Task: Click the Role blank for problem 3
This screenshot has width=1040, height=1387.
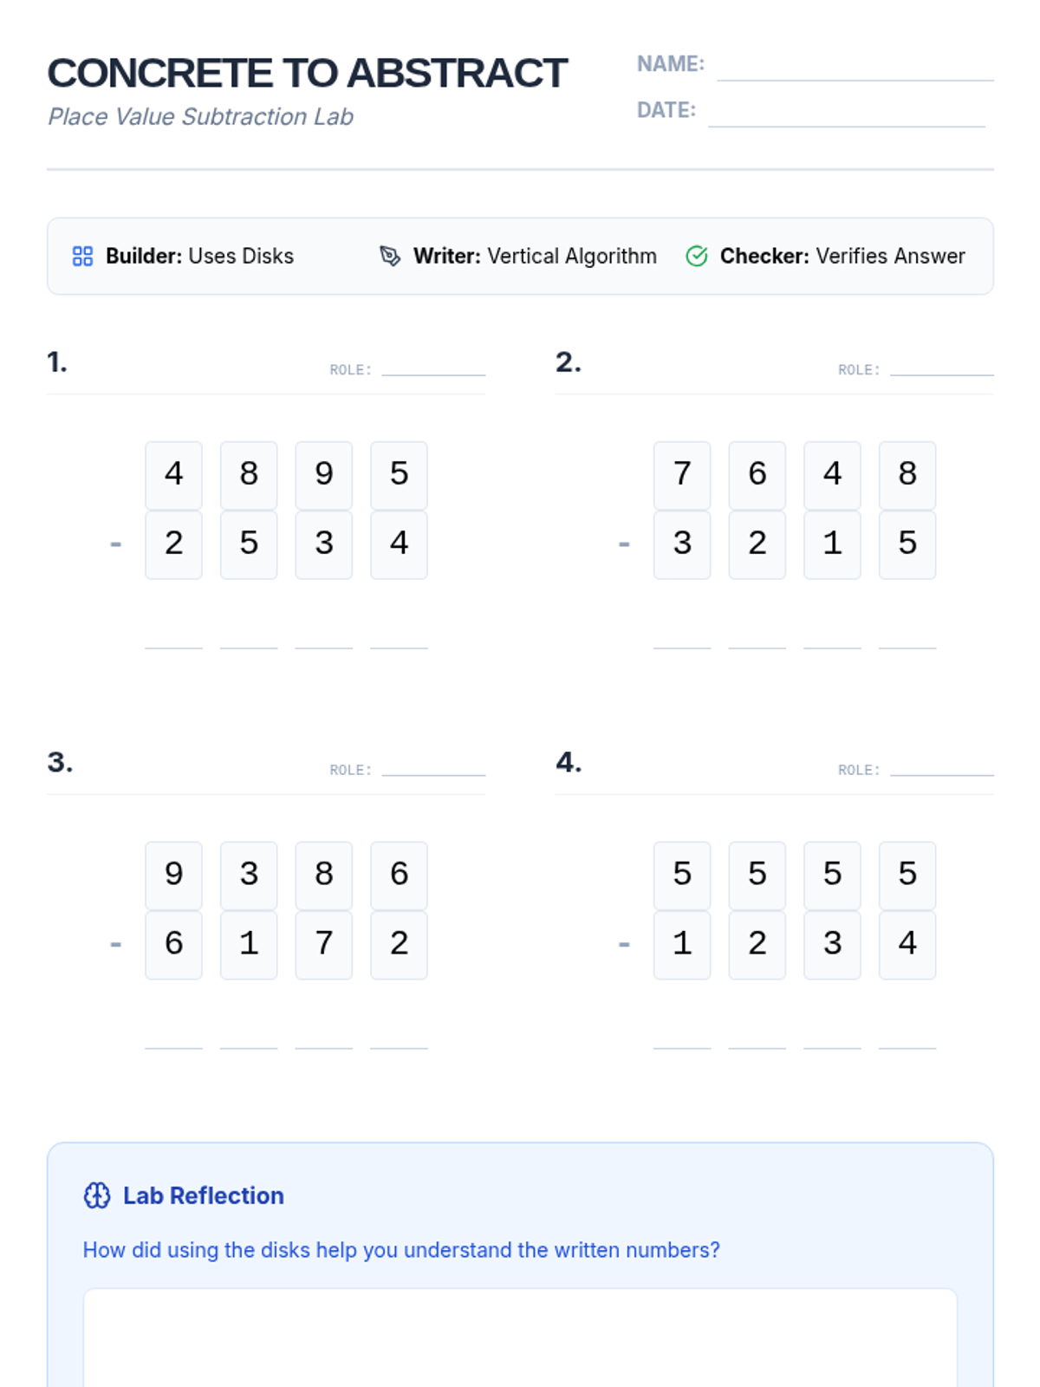Action: [x=433, y=768]
